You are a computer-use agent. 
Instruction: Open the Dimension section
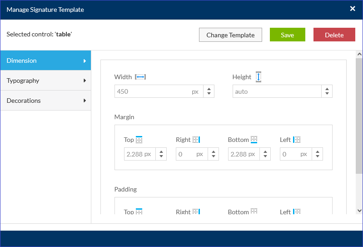[45, 60]
